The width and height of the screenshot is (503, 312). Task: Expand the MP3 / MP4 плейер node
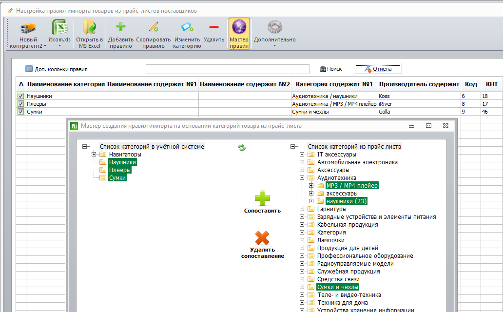[311, 186]
